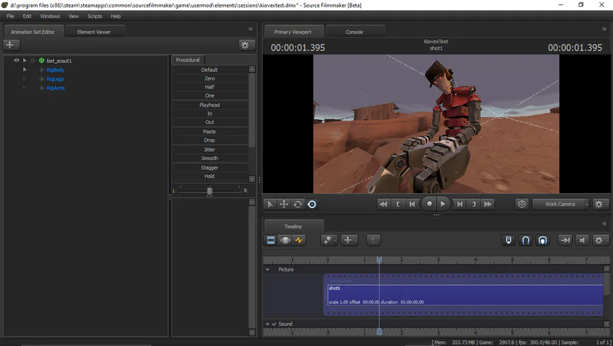613x346 pixels.
Task: Collapse the Sound track section
Action: click(268, 324)
